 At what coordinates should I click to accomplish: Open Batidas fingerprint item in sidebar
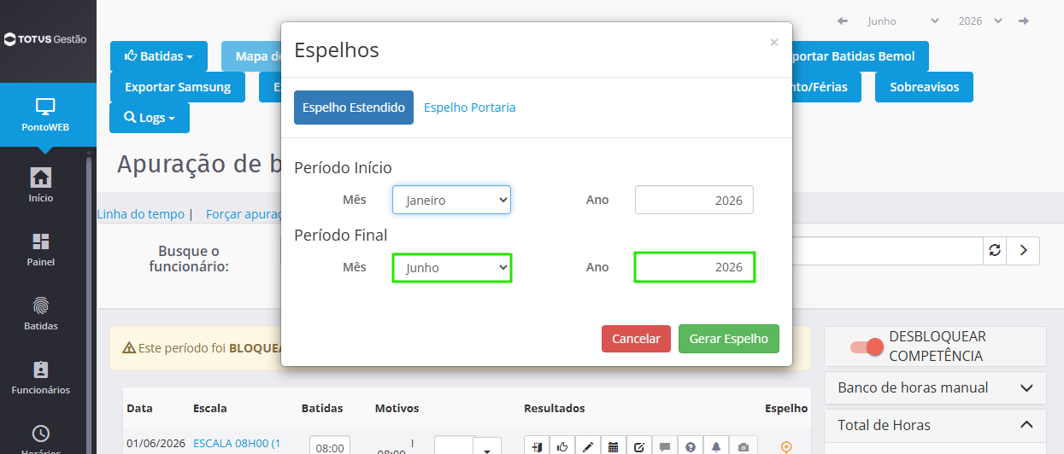pos(40,313)
